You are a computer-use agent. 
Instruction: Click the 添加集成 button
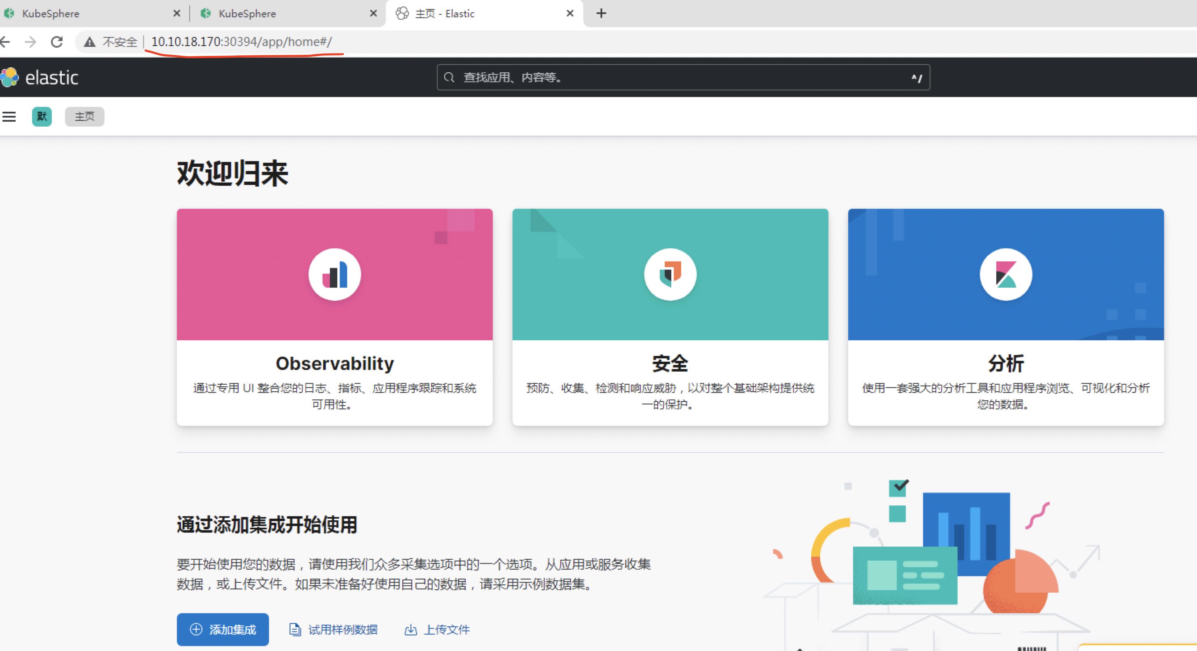(x=223, y=630)
